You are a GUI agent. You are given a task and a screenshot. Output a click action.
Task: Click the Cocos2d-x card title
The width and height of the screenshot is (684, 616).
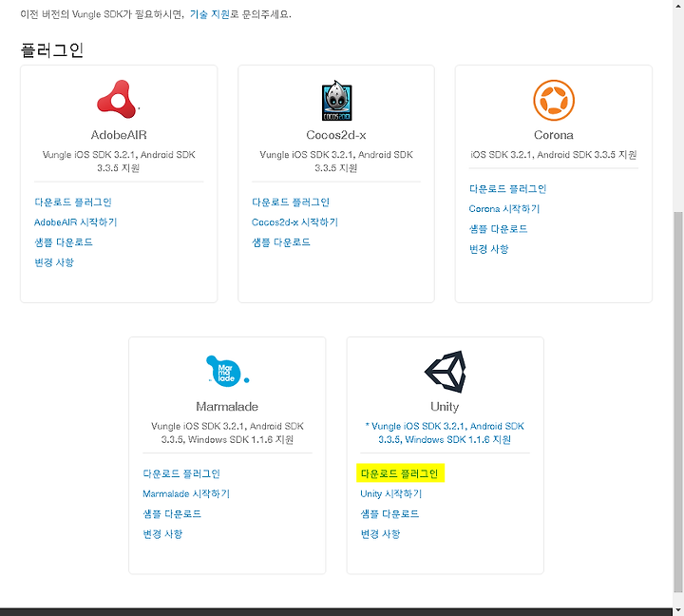(336, 135)
